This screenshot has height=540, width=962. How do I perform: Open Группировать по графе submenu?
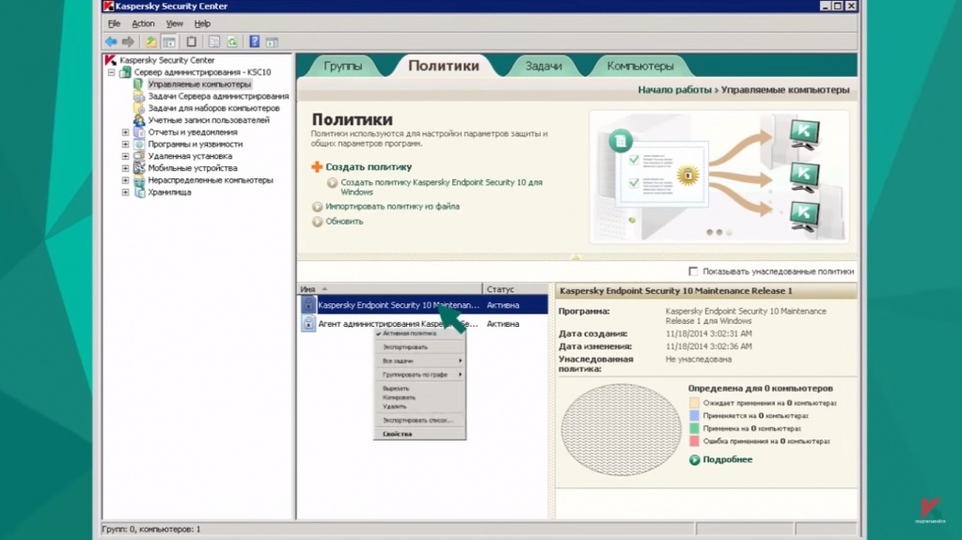419,375
